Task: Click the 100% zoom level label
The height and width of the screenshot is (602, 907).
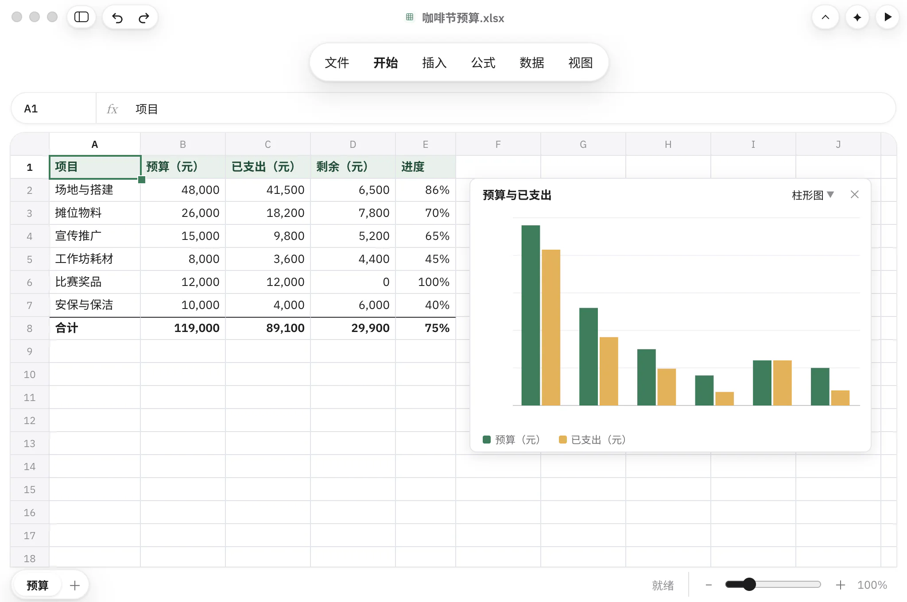Action: coord(872,585)
